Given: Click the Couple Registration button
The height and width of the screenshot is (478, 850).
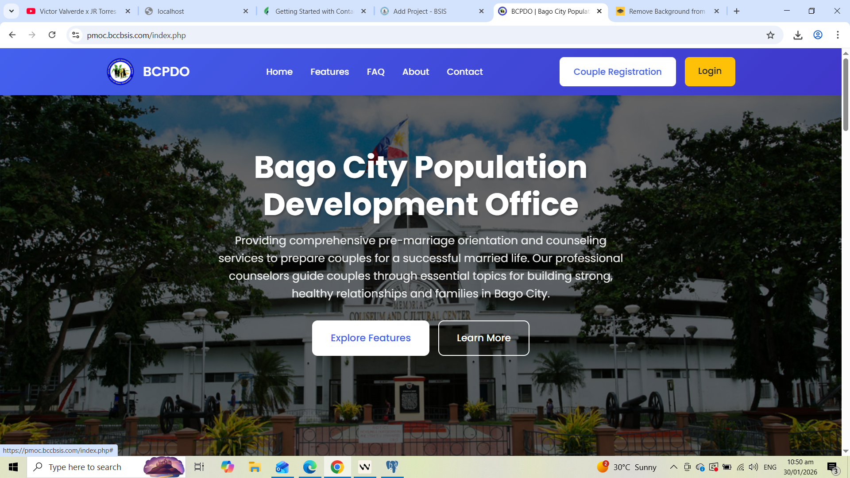Looking at the screenshot, I should click(618, 71).
